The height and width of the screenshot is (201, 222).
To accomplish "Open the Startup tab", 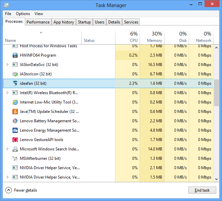I will click(84, 22).
